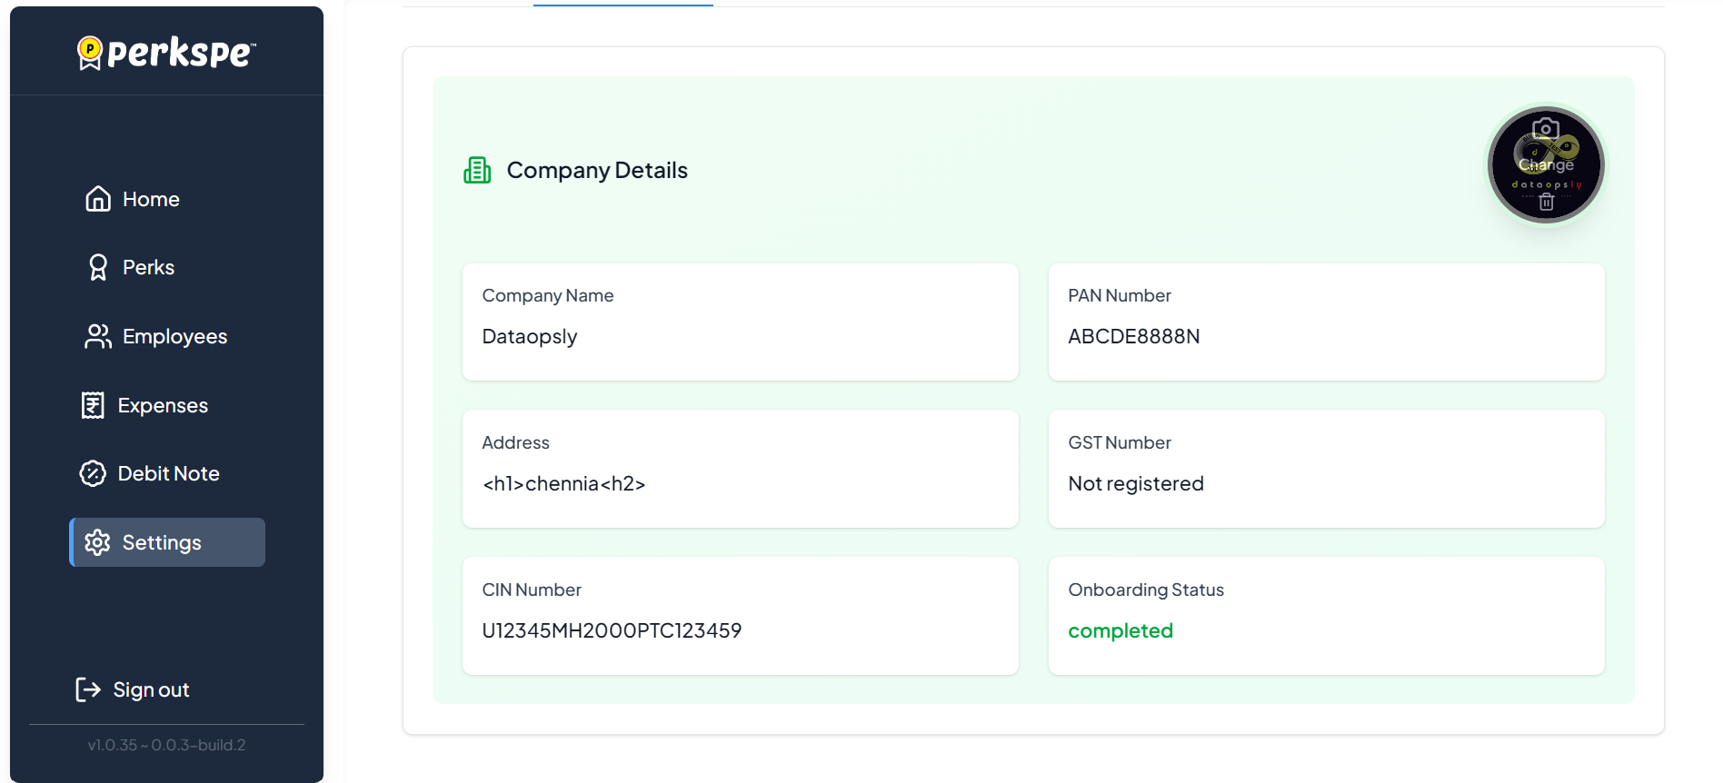Click the PAN Number value ABCDE8888N
This screenshot has height=783, width=1723.
pos(1133,336)
